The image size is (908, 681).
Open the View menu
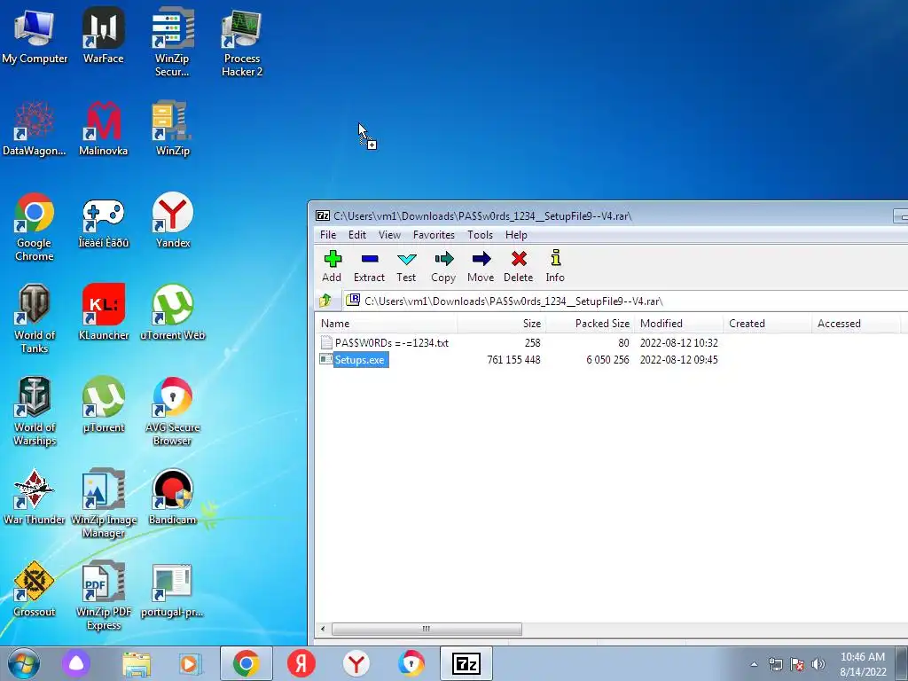click(389, 234)
